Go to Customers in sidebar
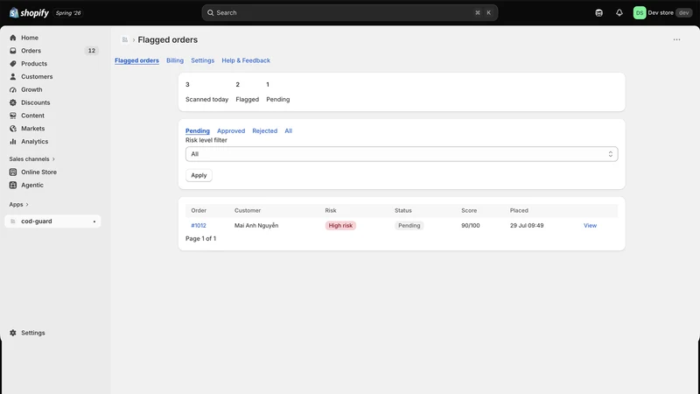This screenshot has height=394, width=700. (x=37, y=77)
